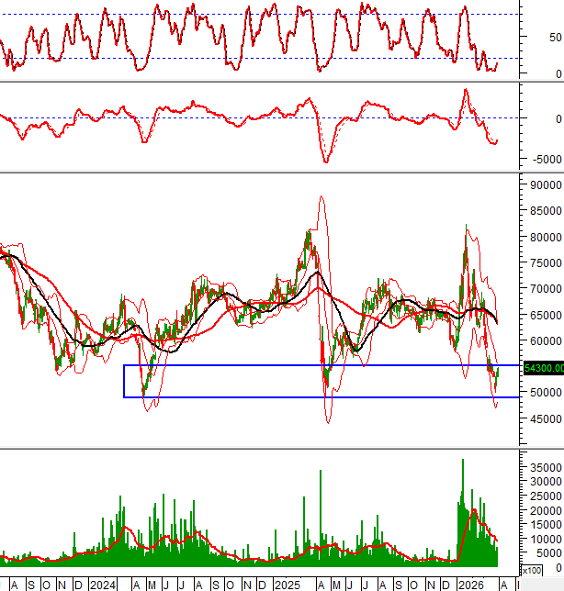Click the deepest trough of the momentum indicator
This screenshot has width=564, height=591.
coord(324,162)
